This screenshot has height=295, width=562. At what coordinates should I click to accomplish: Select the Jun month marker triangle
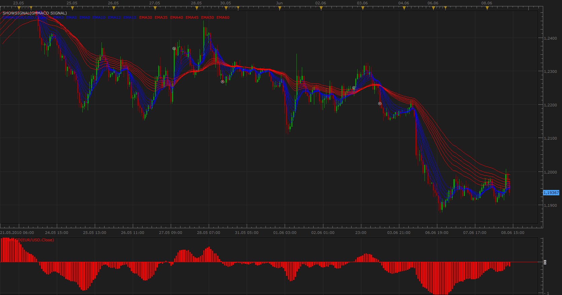[279, 8]
